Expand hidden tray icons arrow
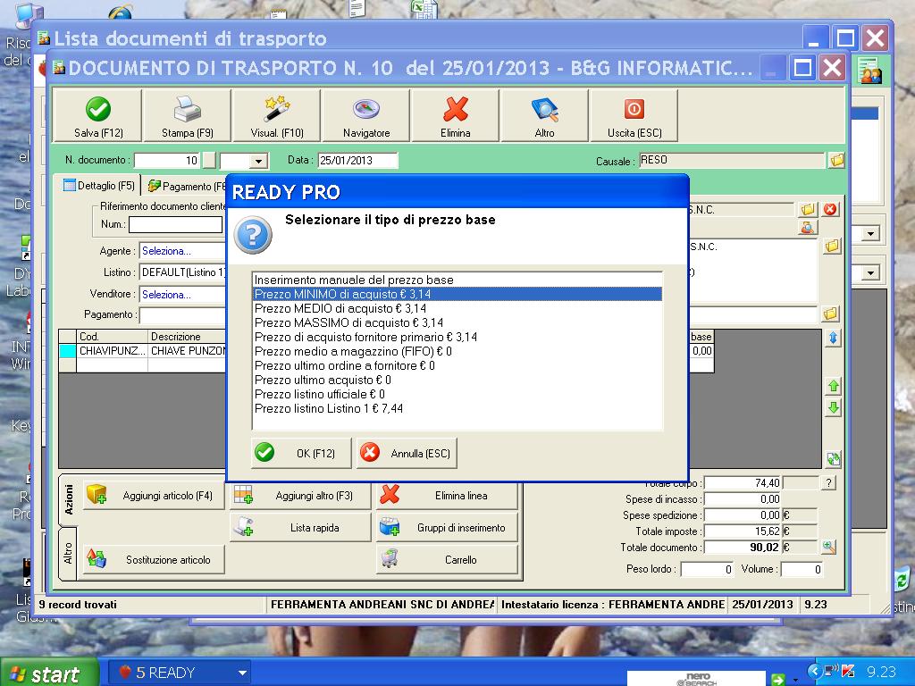Viewport: 915px width, 686px height. pyautogui.click(x=814, y=672)
